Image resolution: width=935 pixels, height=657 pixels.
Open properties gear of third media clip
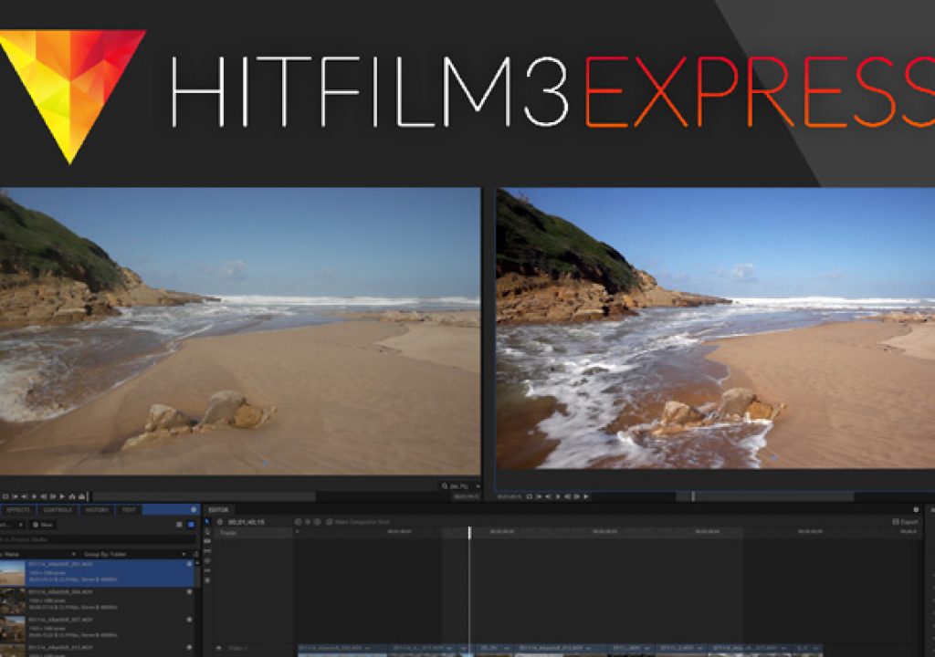[x=190, y=620]
